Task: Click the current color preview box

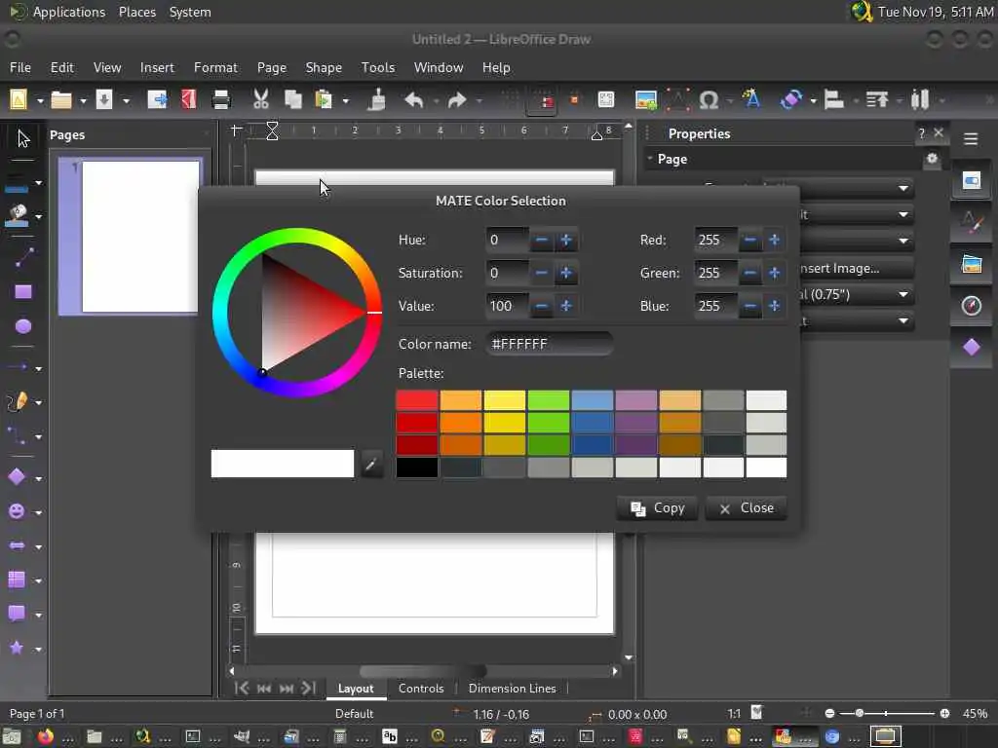Action: (x=283, y=464)
